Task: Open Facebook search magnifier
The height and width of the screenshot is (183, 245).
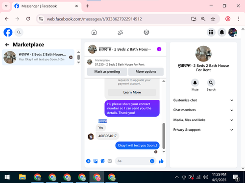Action: coord(19,32)
